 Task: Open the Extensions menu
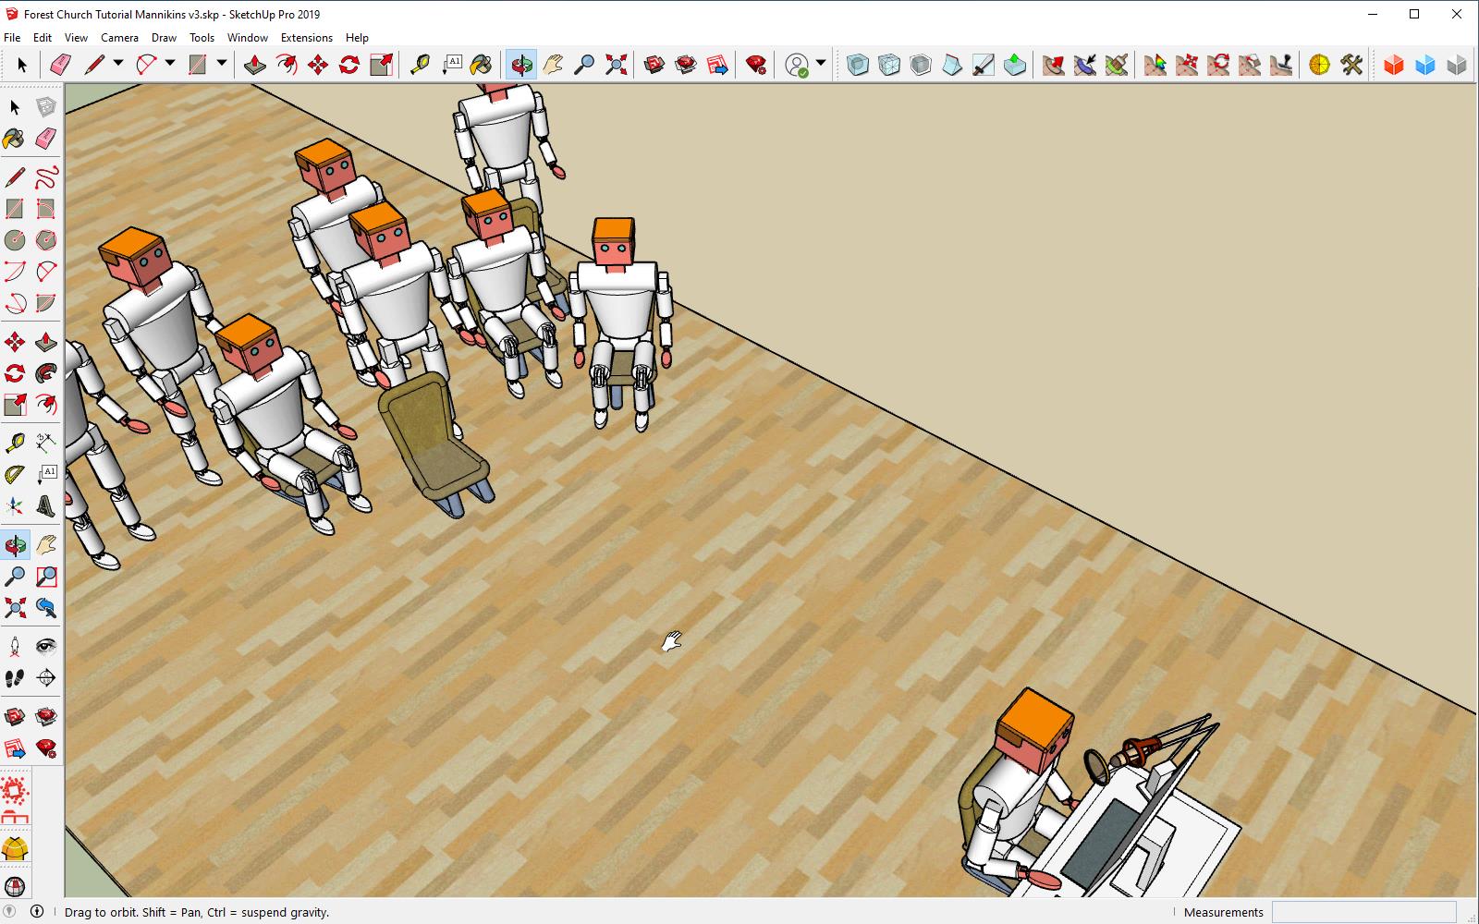(x=306, y=38)
